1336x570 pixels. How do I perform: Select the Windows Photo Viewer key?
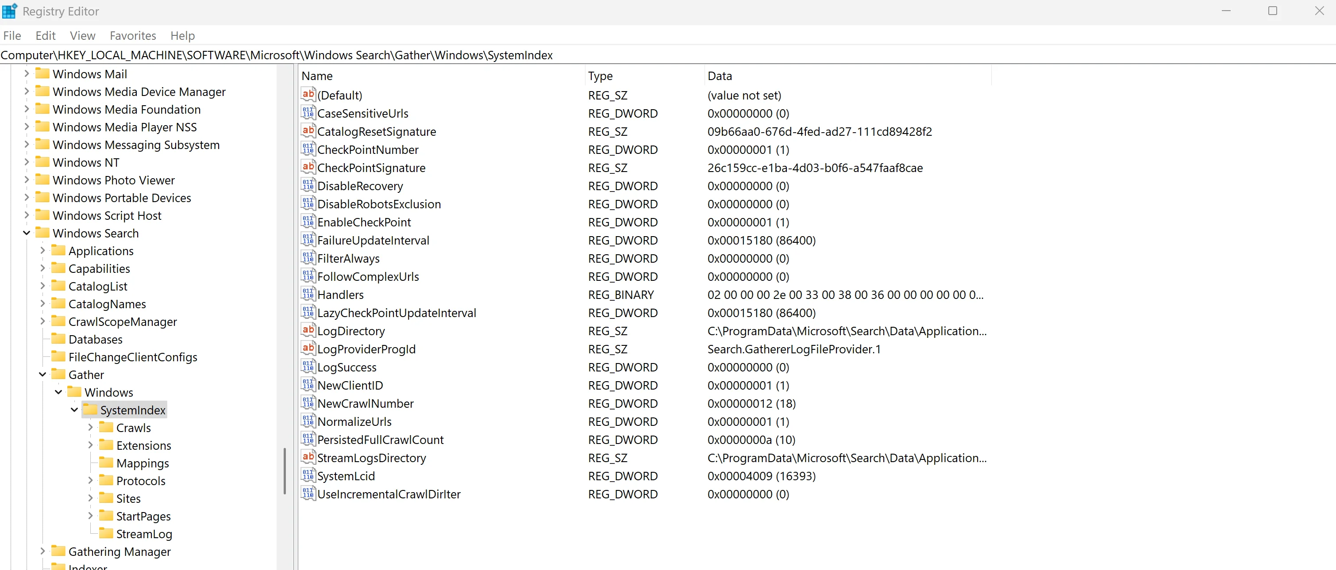pos(114,180)
